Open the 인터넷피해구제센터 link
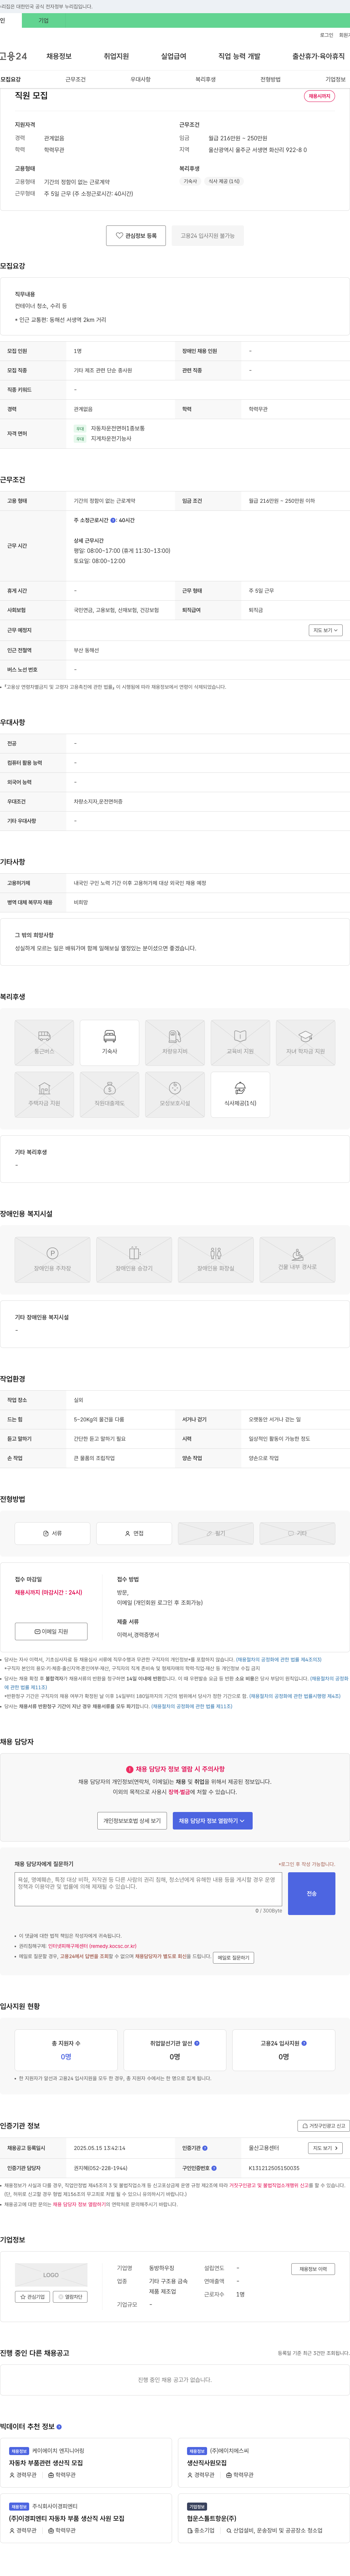Viewport: 350px width, 2576px height. 92,1946
